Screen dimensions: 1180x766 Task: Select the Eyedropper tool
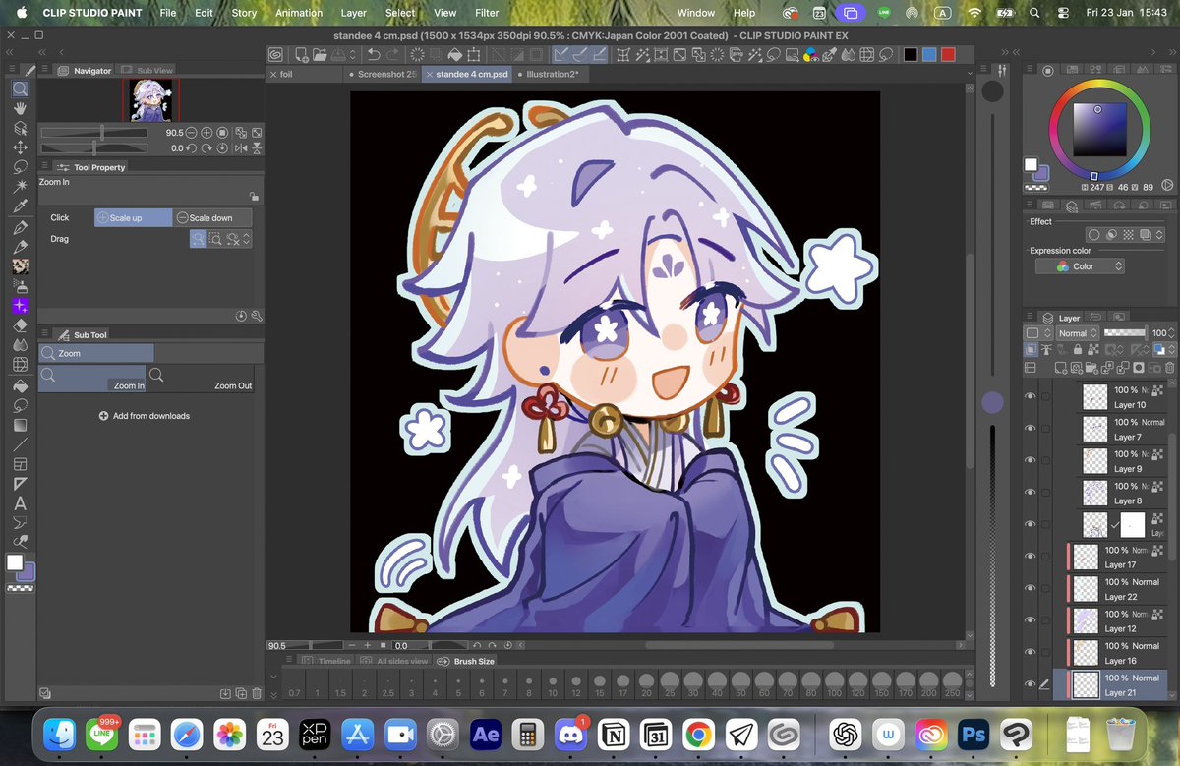click(x=19, y=206)
